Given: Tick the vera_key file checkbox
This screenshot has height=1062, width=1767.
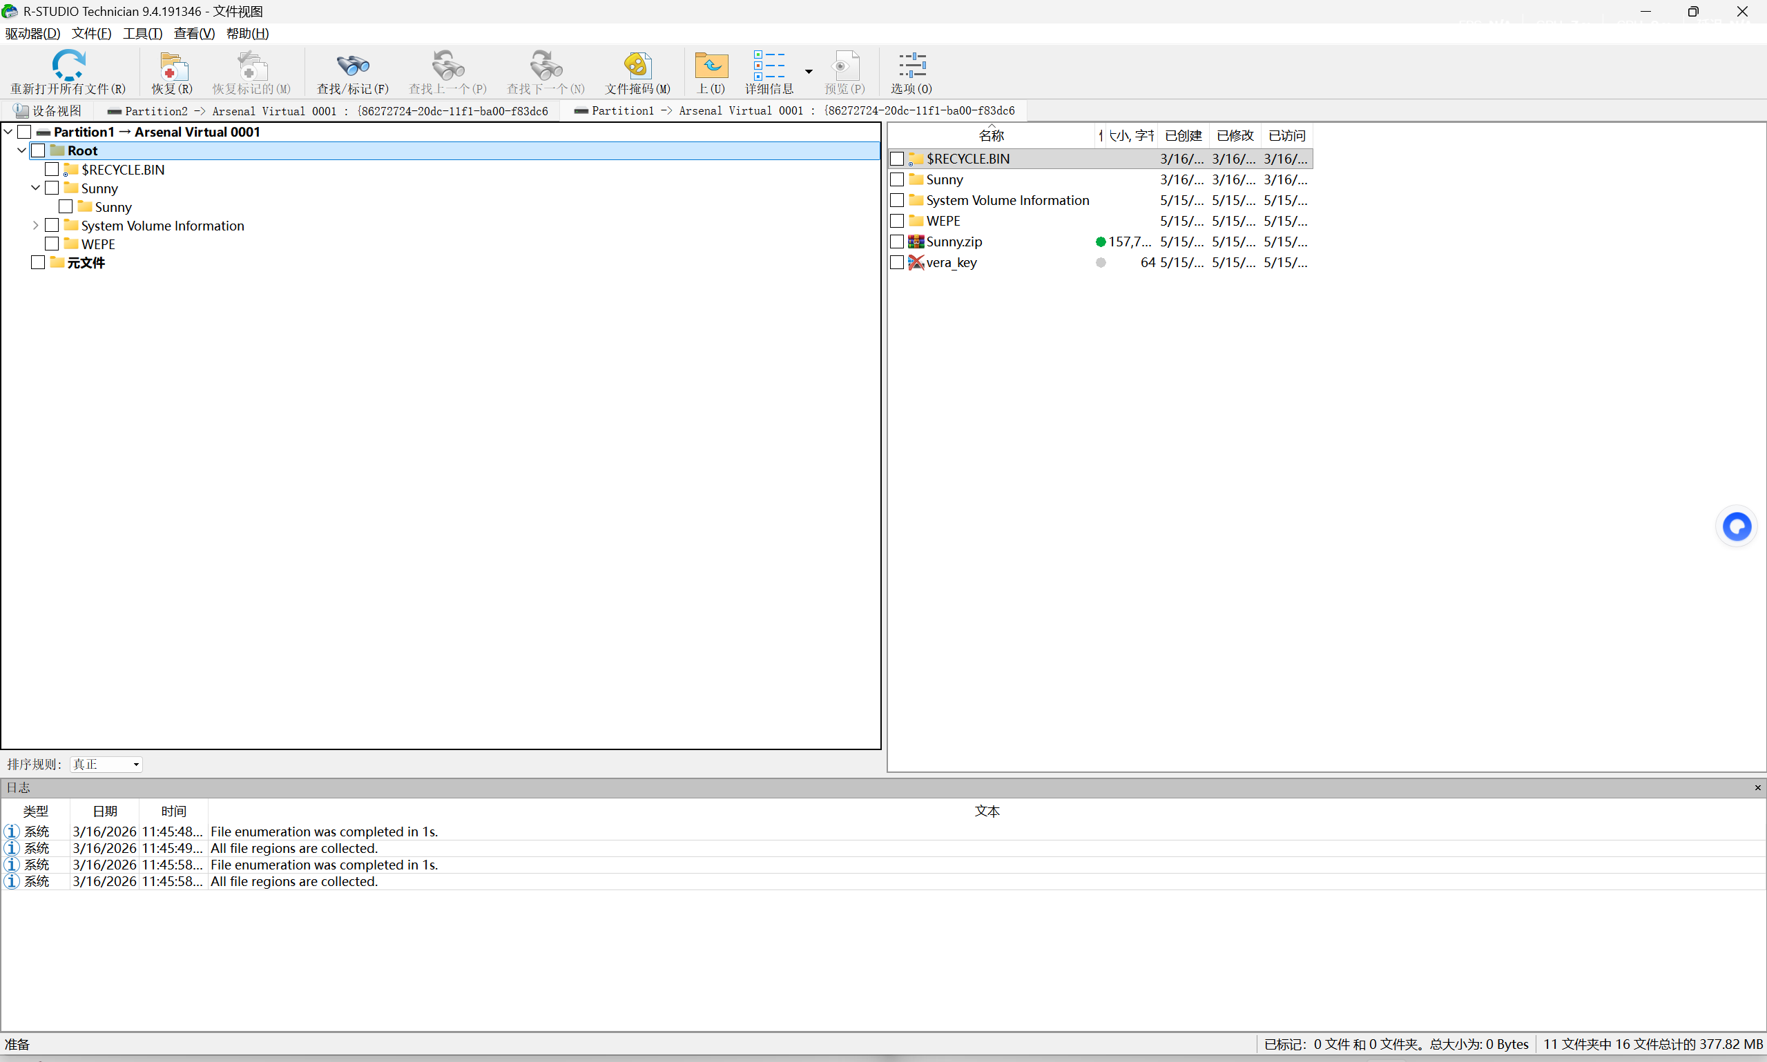Looking at the screenshot, I should coord(896,263).
